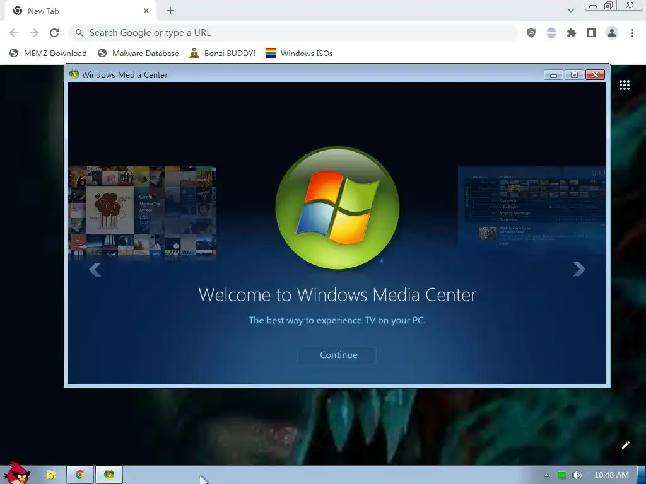Open the profile avatar menu

612,33
